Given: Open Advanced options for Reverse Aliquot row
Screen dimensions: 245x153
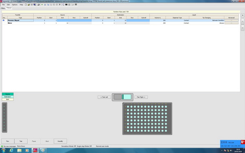Looking at the screenshot, I should tap(232, 20).
